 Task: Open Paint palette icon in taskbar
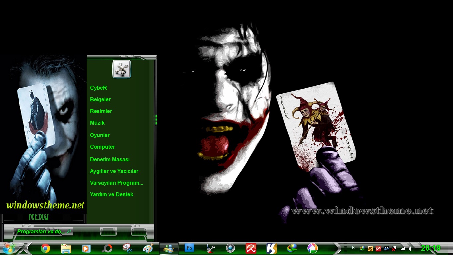(x=148, y=248)
